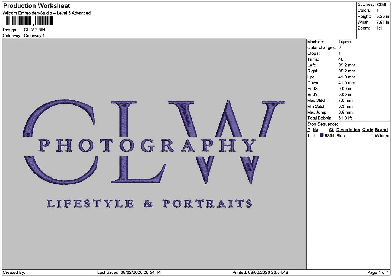Click the Wilcom EmbroideryStudio – Level 3 Advanced line

(x=47, y=13)
